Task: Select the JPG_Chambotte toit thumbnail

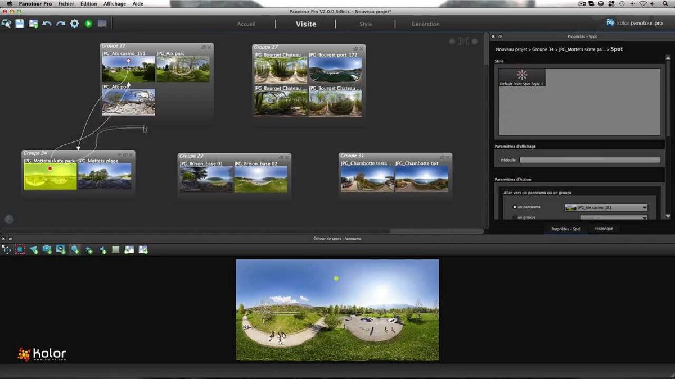Action: (422, 179)
